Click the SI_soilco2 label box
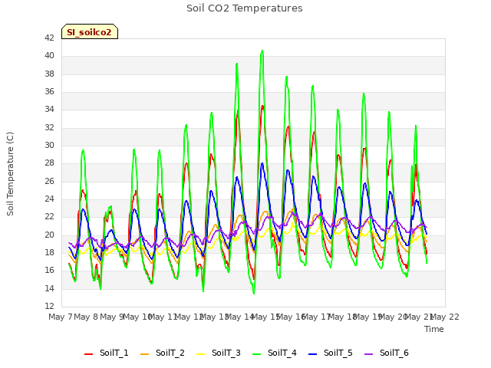 [x=90, y=31]
